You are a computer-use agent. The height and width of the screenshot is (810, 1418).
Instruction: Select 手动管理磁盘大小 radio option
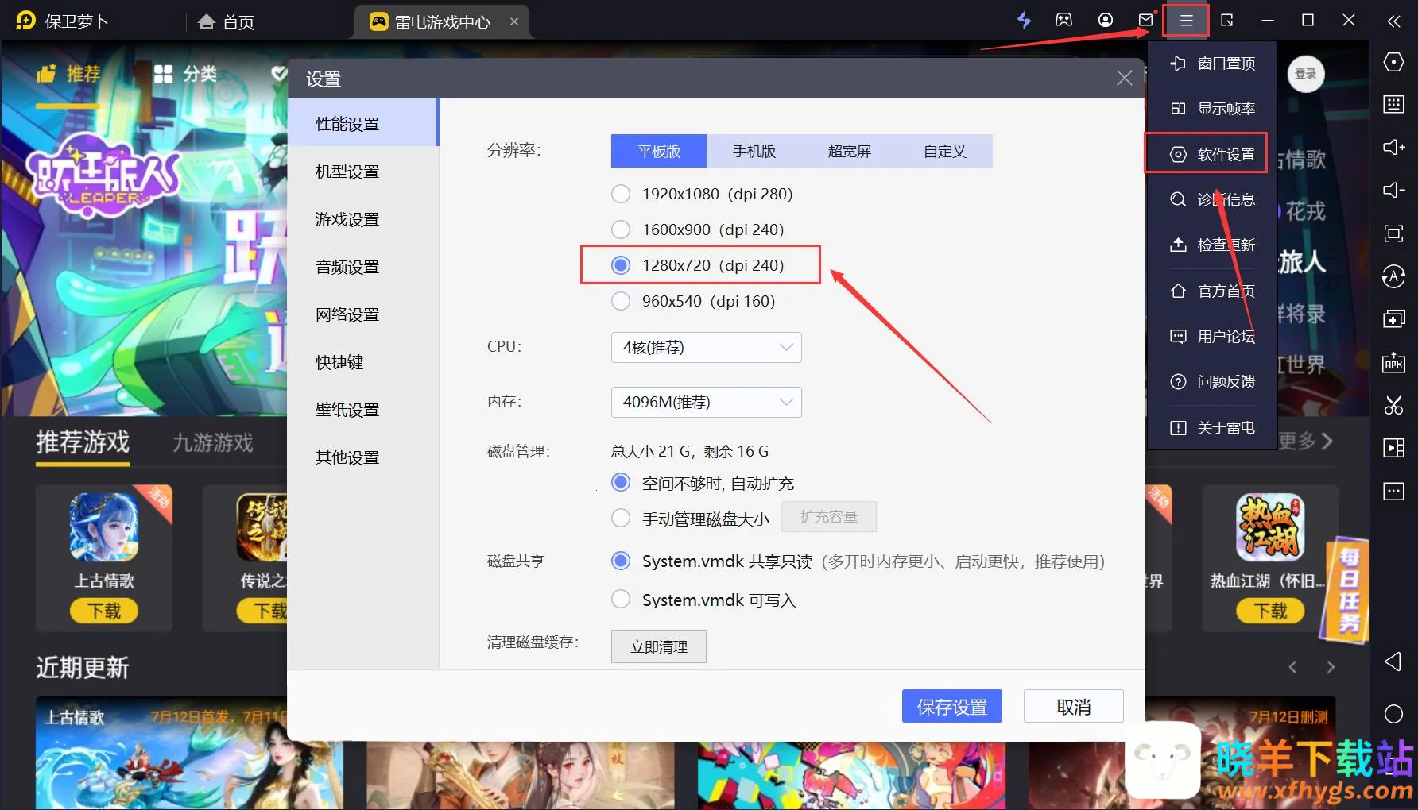[621, 519]
